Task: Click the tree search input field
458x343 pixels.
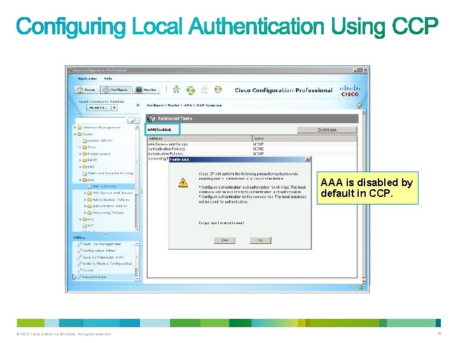Action: click(101, 120)
